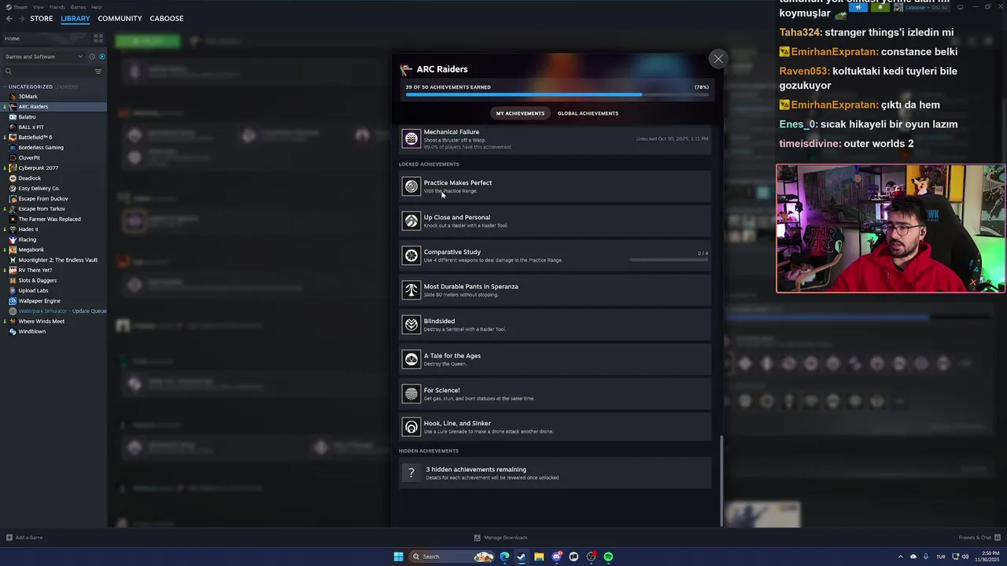
Task: Close the ARC Raiders achievements dialog
Action: tap(717, 59)
